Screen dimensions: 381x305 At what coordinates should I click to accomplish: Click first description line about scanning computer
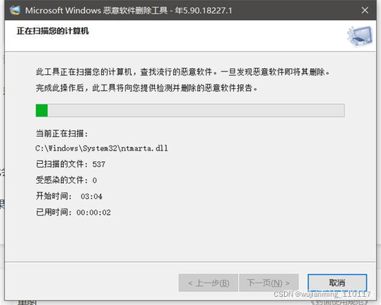183,72
